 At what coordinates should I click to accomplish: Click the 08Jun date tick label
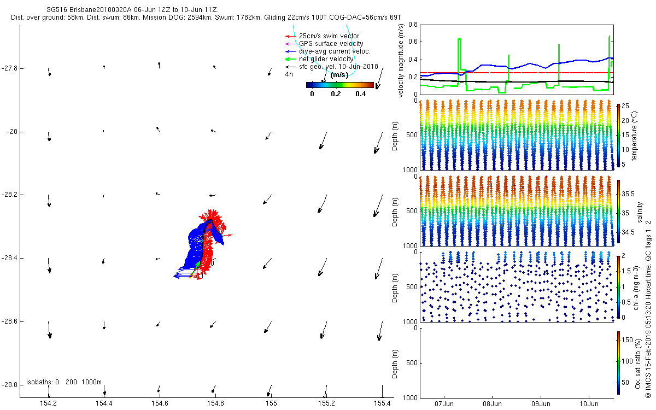[492, 405]
